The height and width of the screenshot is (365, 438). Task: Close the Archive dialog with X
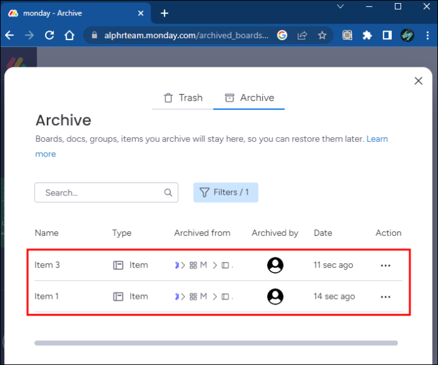418,81
